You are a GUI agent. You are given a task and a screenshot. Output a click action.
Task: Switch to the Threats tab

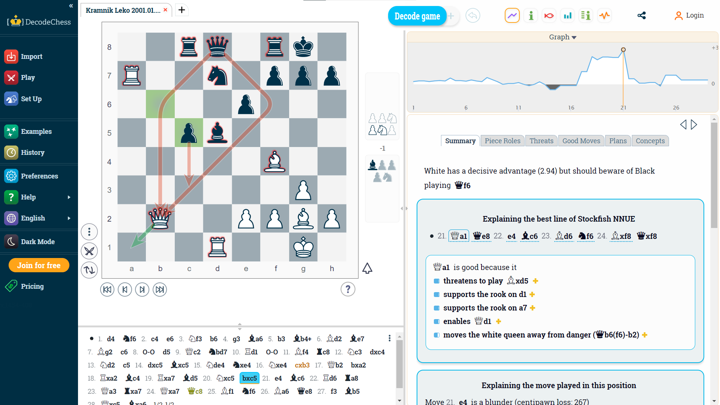541,141
